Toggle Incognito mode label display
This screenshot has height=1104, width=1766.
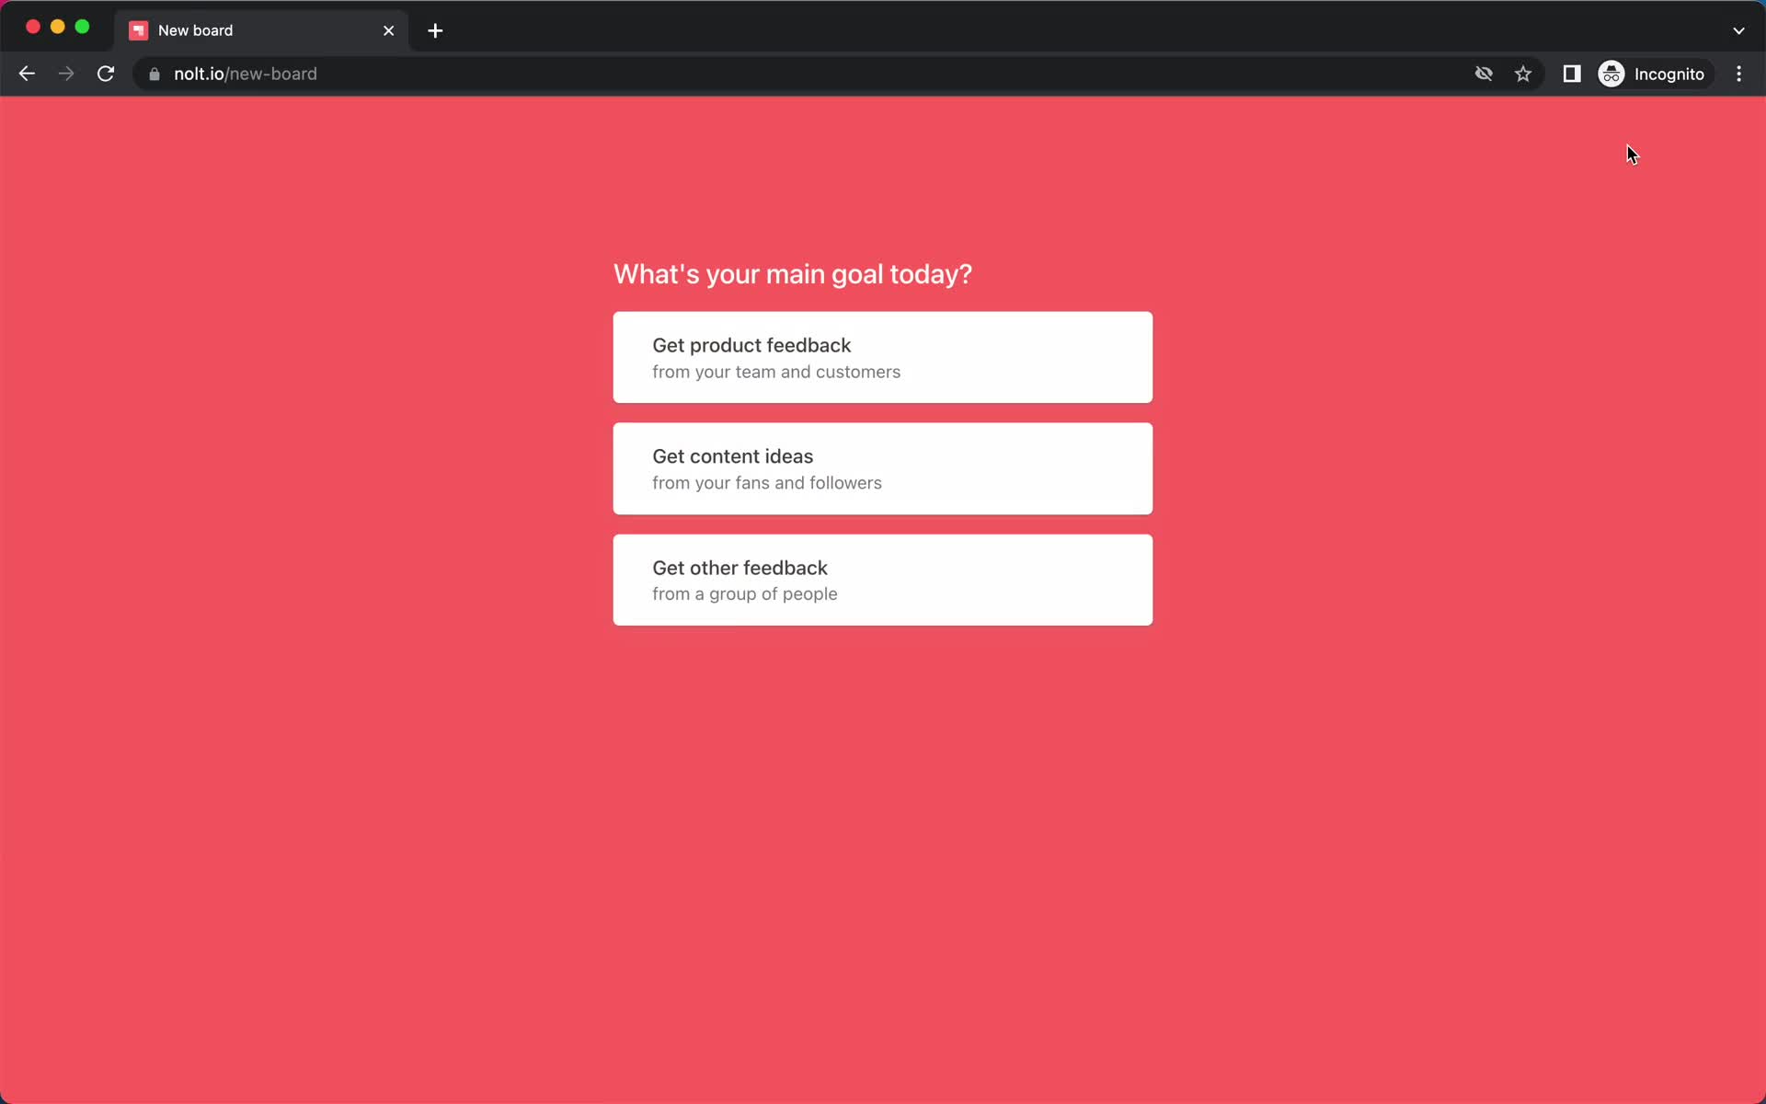[1653, 74]
